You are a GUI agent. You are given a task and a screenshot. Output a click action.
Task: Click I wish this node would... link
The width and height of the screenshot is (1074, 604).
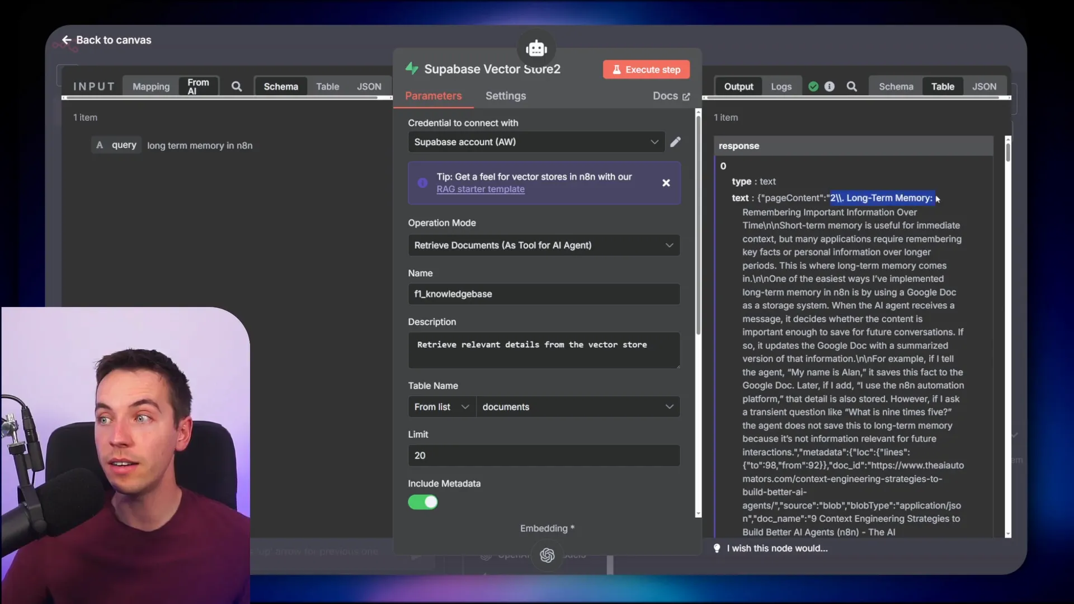[777, 548]
